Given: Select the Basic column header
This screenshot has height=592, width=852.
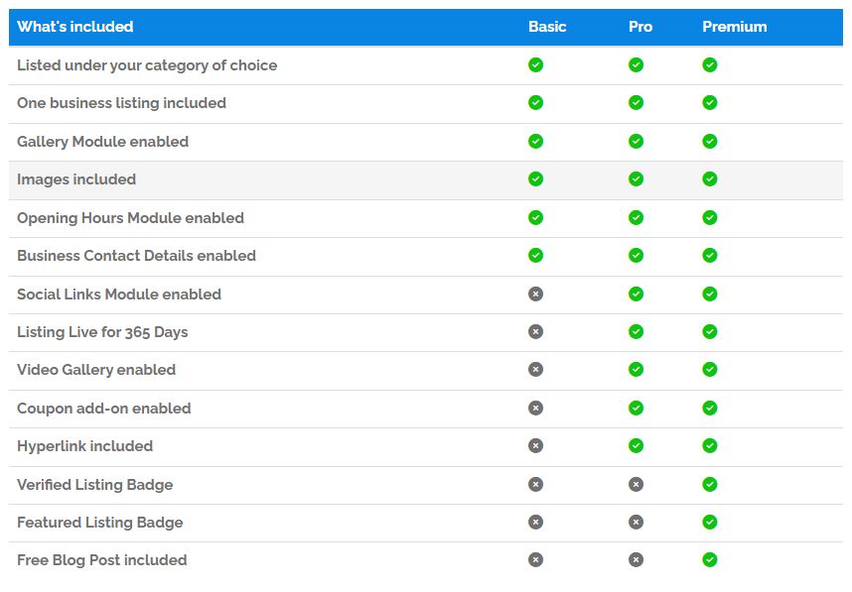Looking at the screenshot, I should click(547, 27).
